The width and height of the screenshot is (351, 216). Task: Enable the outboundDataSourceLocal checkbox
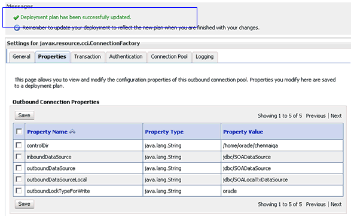click(19, 180)
